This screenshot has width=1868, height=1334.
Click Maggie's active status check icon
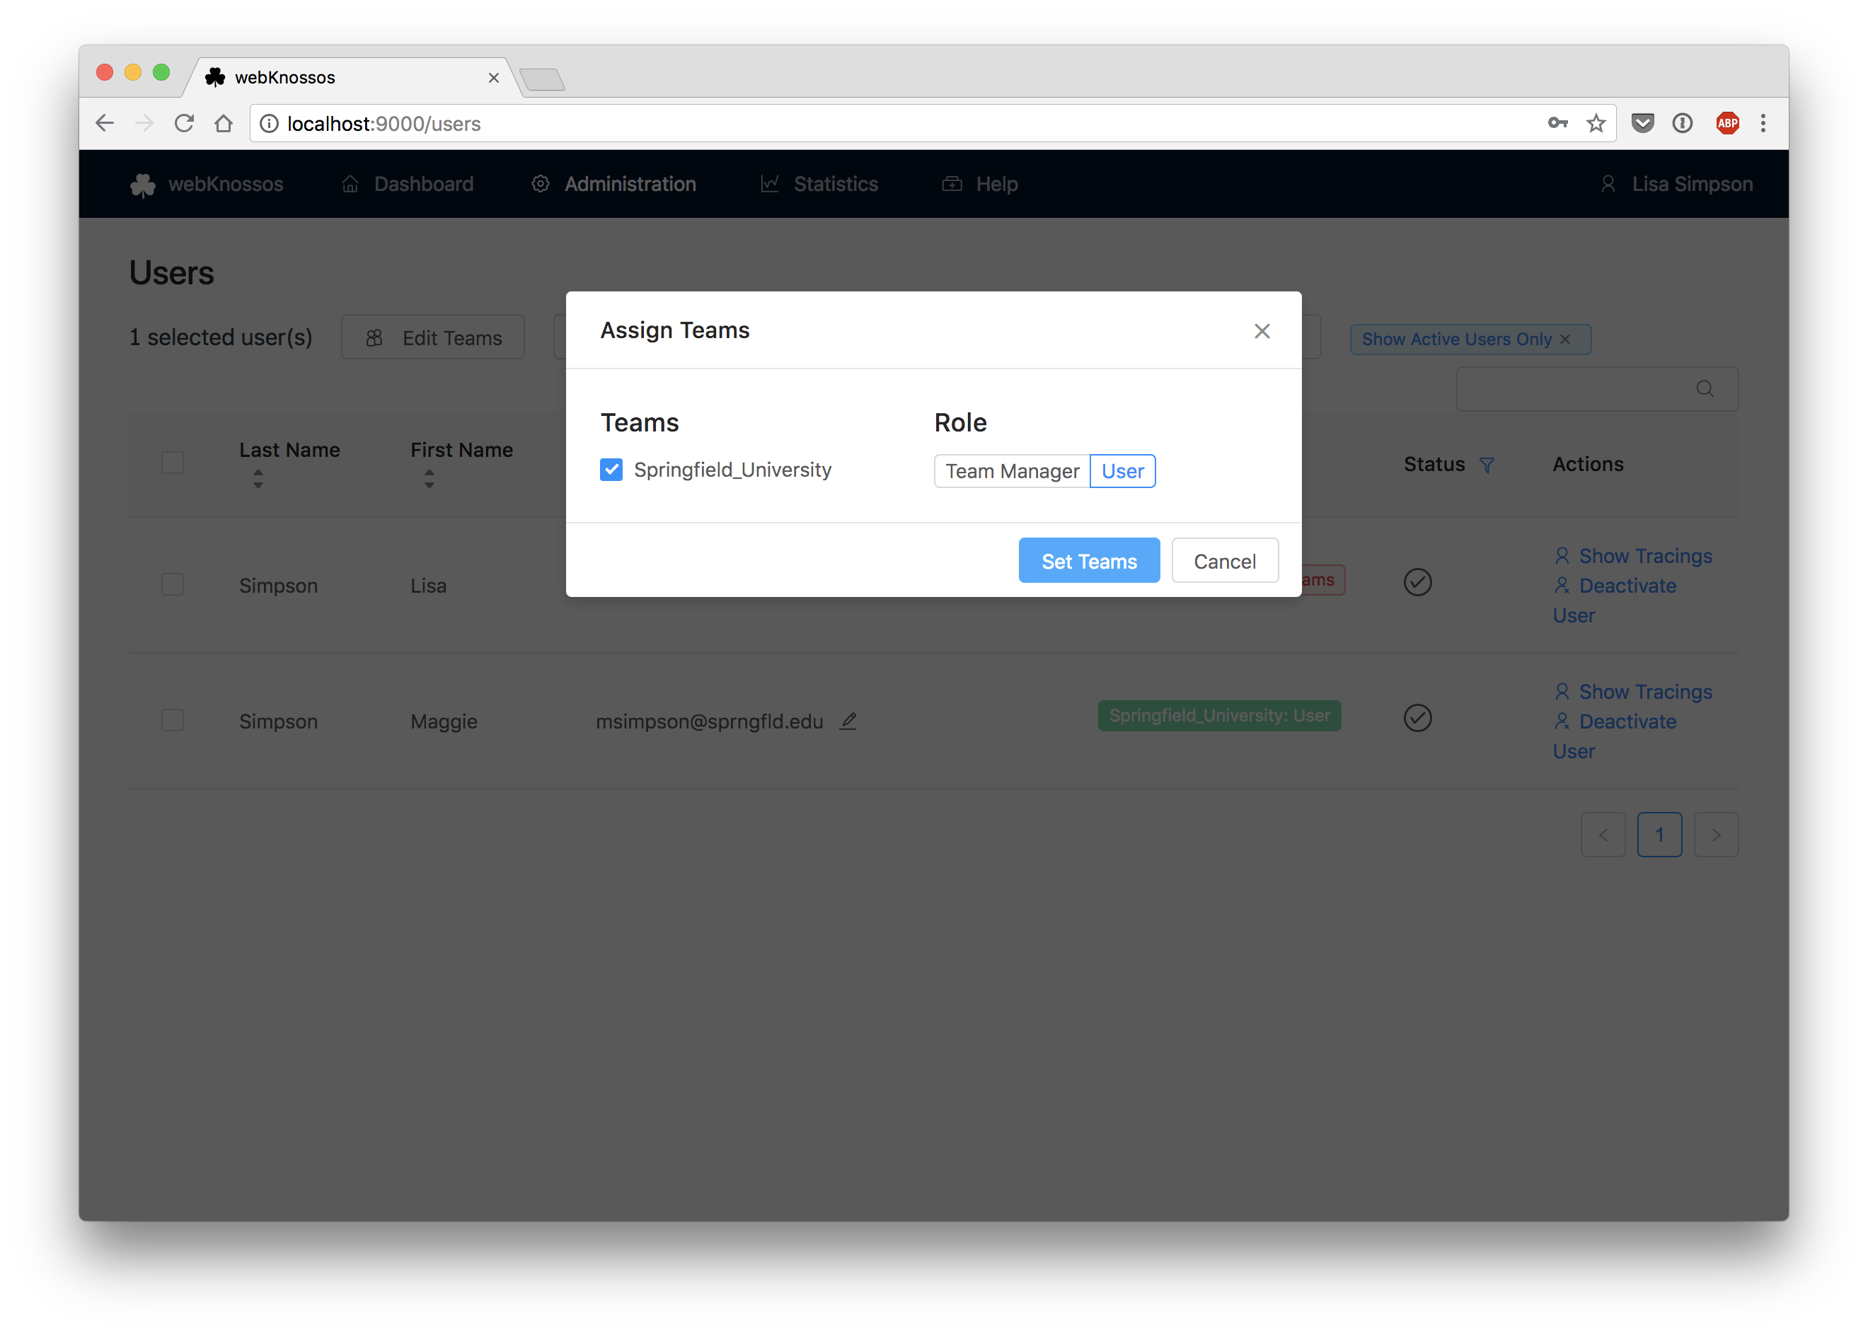pos(1418,718)
